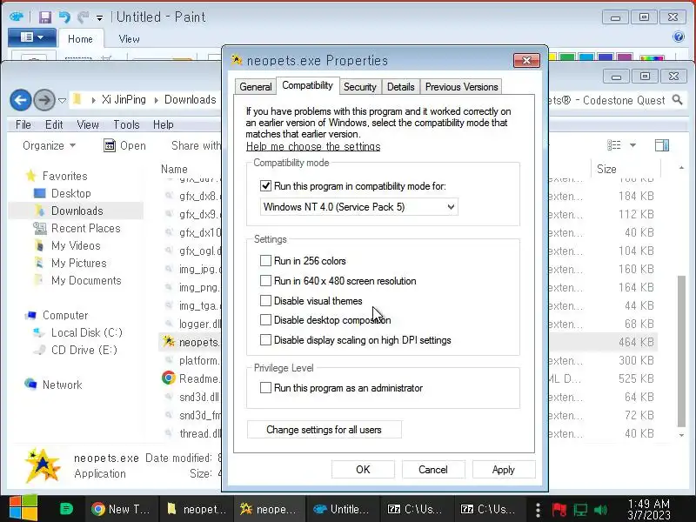Select Recent Places in Favorites
This screenshot has width=696, height=522.
[x=85, y=228]
